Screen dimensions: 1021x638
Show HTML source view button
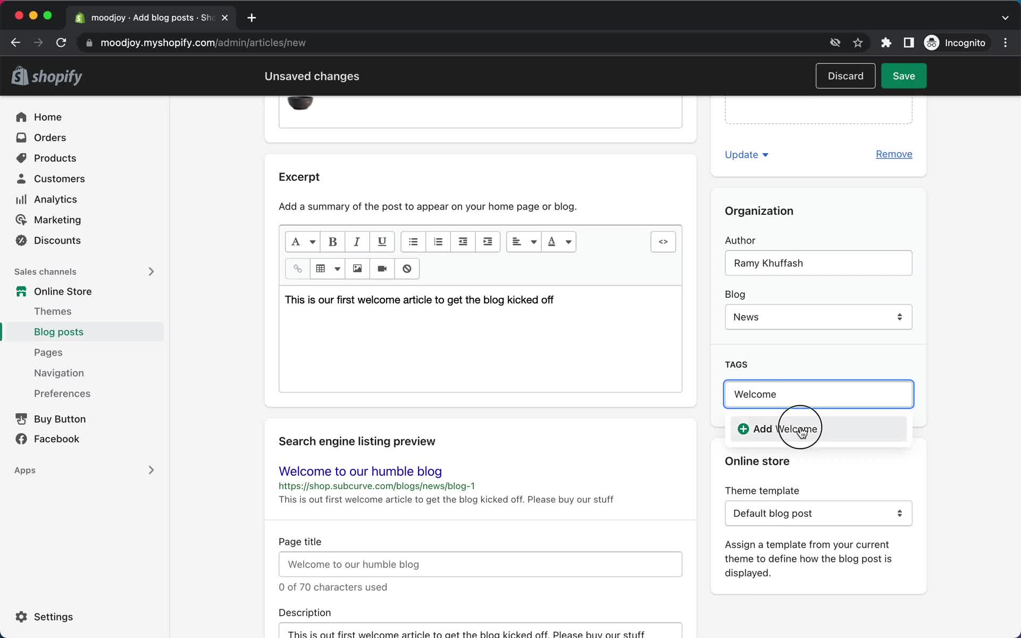point(663,242)
